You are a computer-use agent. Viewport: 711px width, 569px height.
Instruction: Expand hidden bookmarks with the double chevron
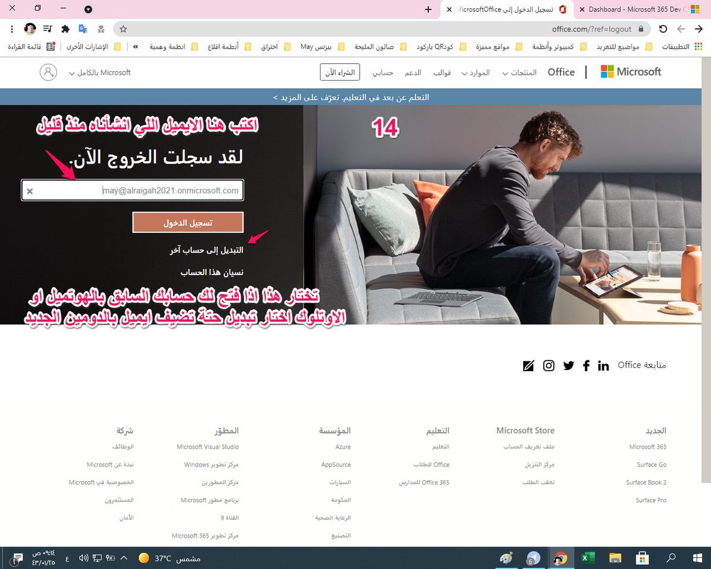[x=137, y=46]
